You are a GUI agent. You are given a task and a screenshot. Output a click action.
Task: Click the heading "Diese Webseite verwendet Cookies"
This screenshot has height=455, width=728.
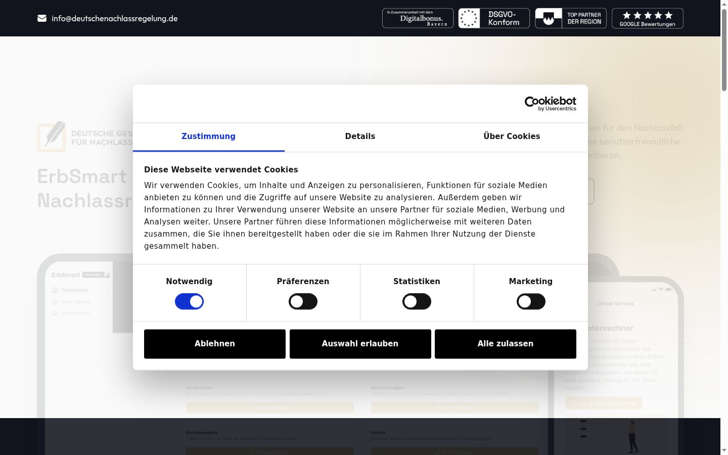221,170
